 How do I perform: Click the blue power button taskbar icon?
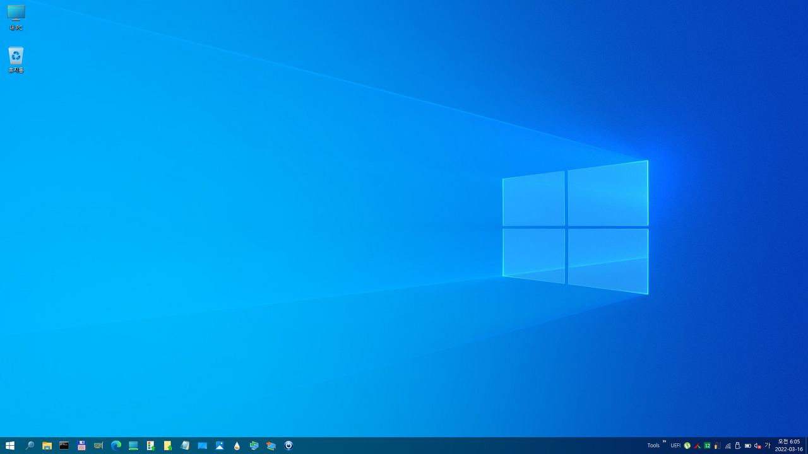(x=288, y=445)
